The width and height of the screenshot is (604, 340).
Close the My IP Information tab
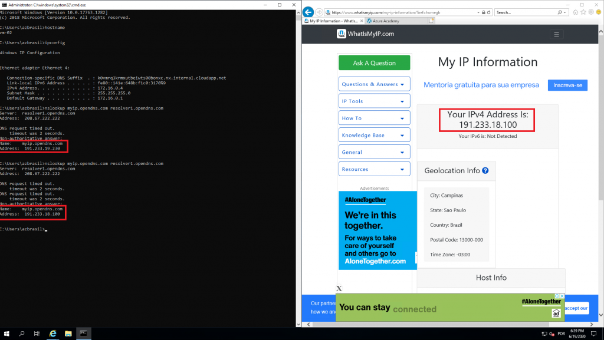point(362,21)
